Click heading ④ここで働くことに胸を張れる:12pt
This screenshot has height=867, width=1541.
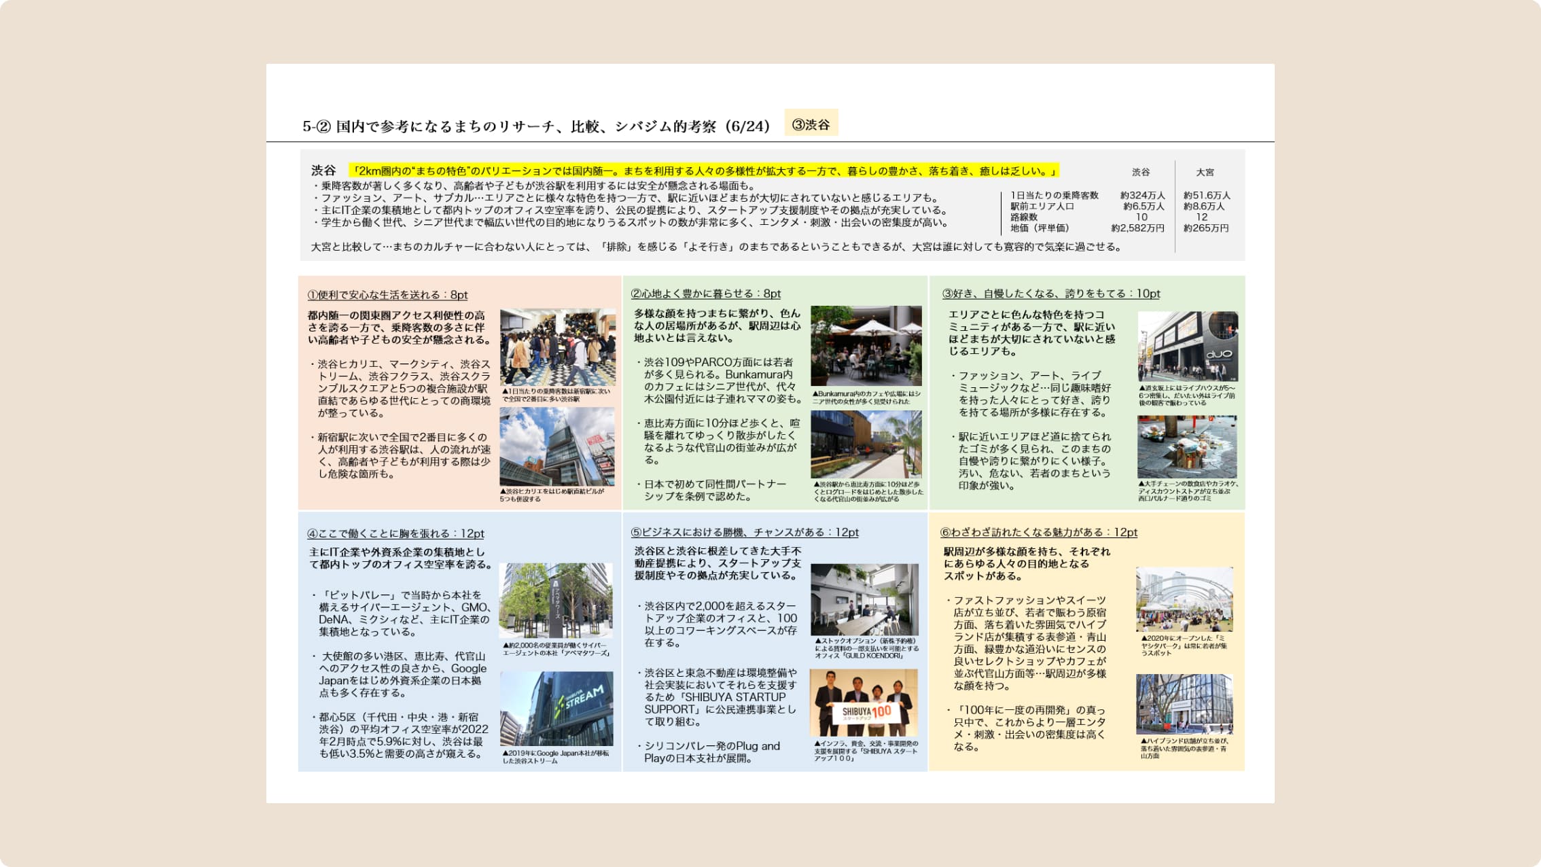pos(395,533)
